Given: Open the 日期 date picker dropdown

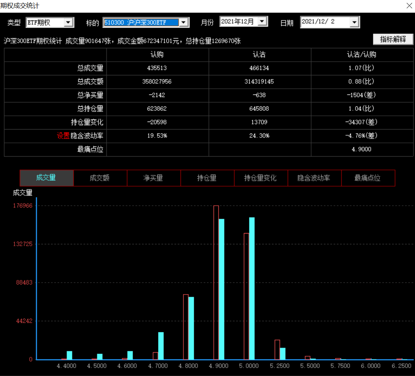Looking at the screenshot, I should click(x=354, y=22).
